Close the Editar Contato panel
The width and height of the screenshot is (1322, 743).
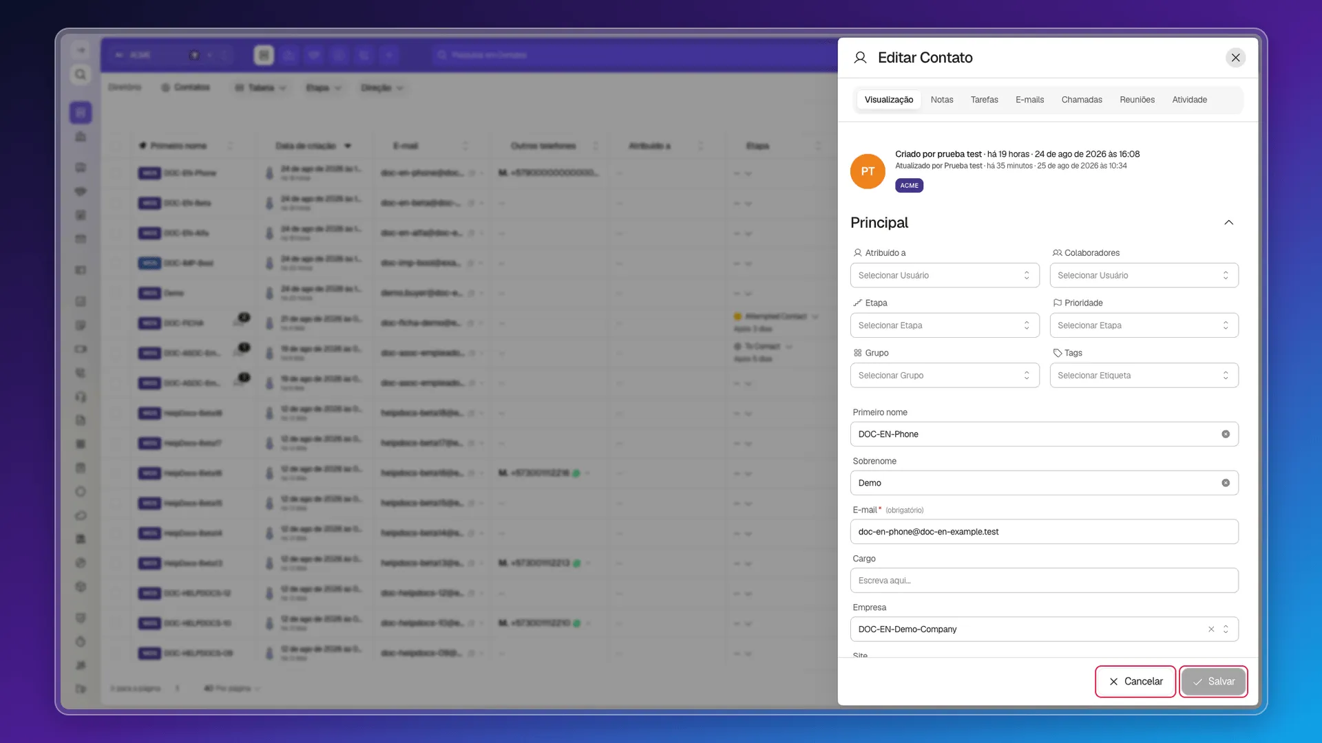(x=1235, y=58)
